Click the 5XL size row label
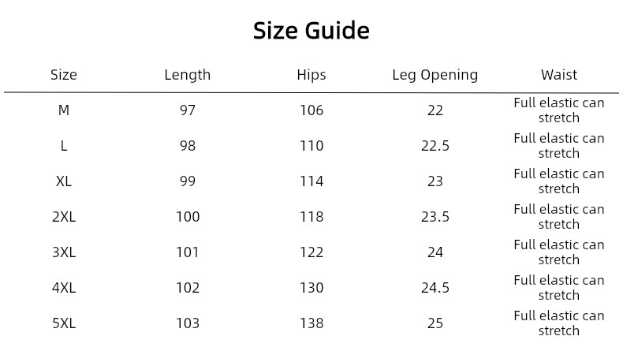623x351 pixels. (64, 323)
